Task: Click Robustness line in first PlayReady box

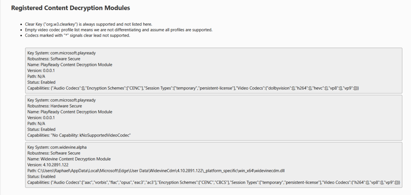Action: (53, 59)
